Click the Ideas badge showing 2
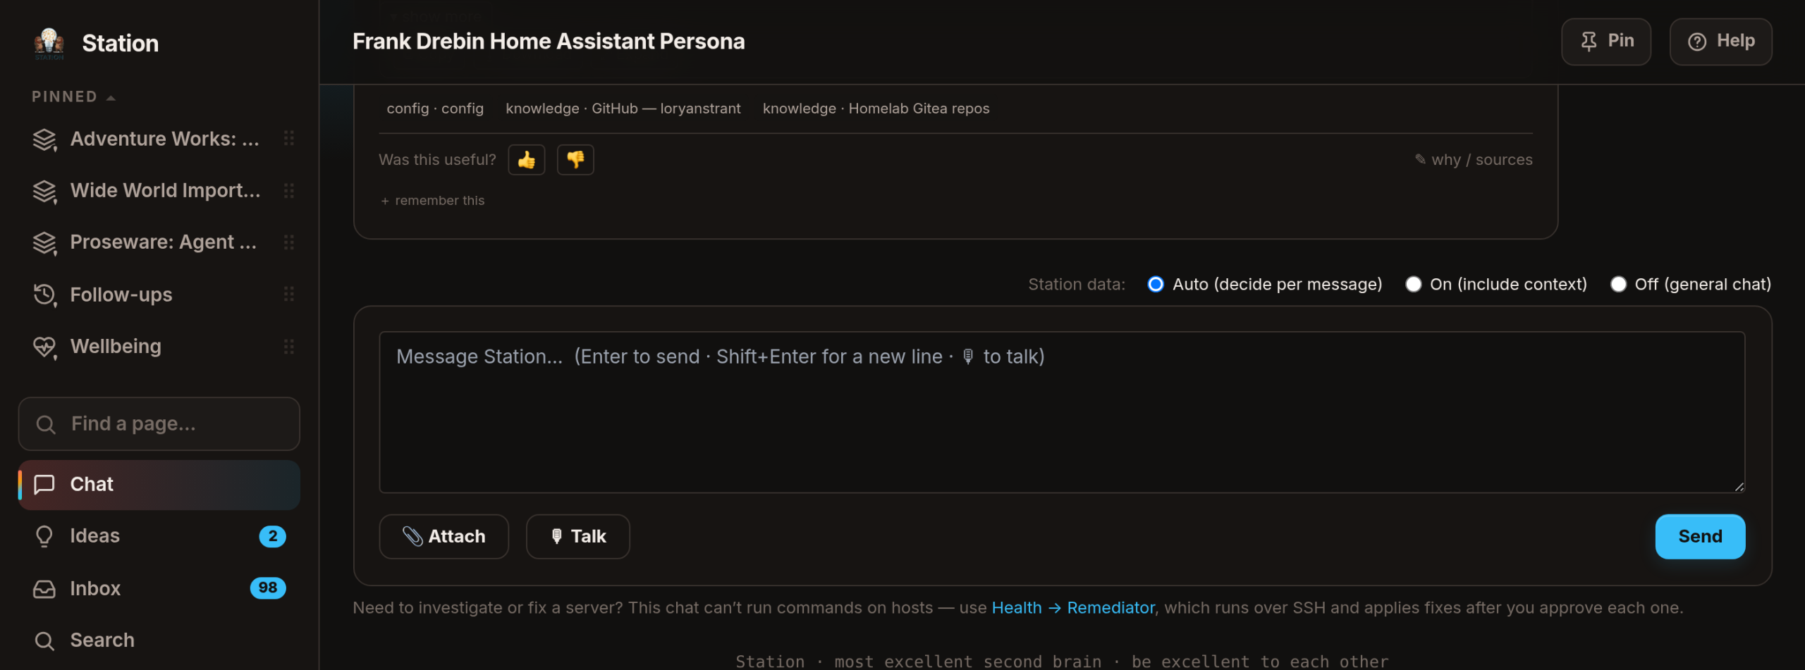Screen dimensions: 1805x670 (272, 536)
